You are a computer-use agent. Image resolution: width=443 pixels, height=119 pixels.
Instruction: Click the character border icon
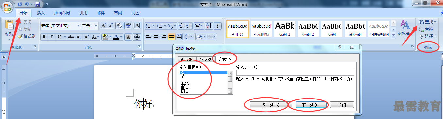[x=137, y=26]
